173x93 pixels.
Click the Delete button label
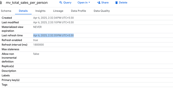pyautogui.click(x=123, y=3)
